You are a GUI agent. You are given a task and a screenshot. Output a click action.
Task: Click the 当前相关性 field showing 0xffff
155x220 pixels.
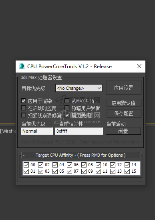pos(79,131)
